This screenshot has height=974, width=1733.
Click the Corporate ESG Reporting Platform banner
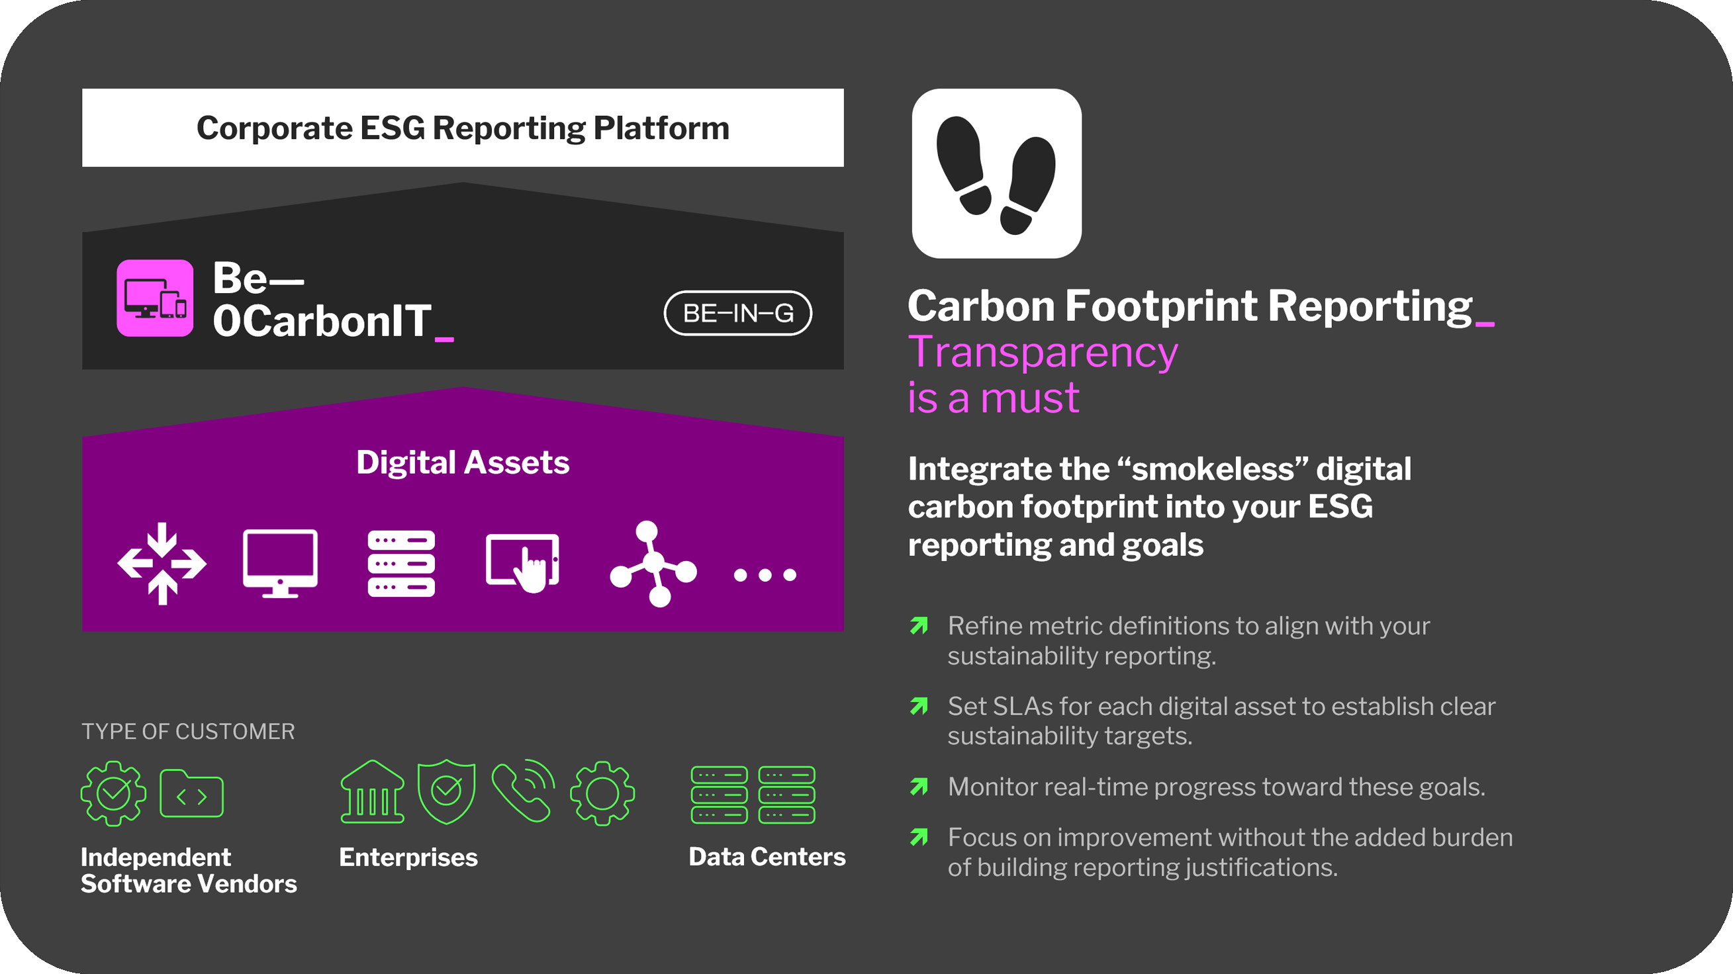pyautogui.click(x=463, y=128)
